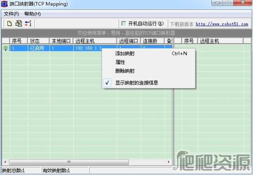Click the horizontal scrollbar thumb
This screenshot has height=175, width=253.
click(x=69, y=162)
